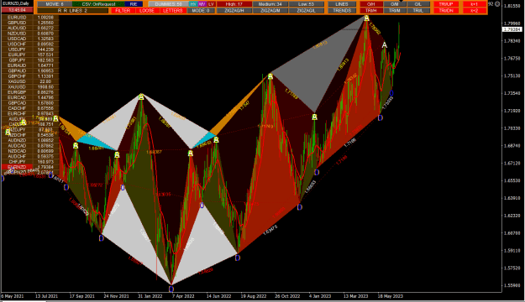Screen dimensions: 525x302
Task: Select the XAGUSD symbol row
Action: pos(30,81)
